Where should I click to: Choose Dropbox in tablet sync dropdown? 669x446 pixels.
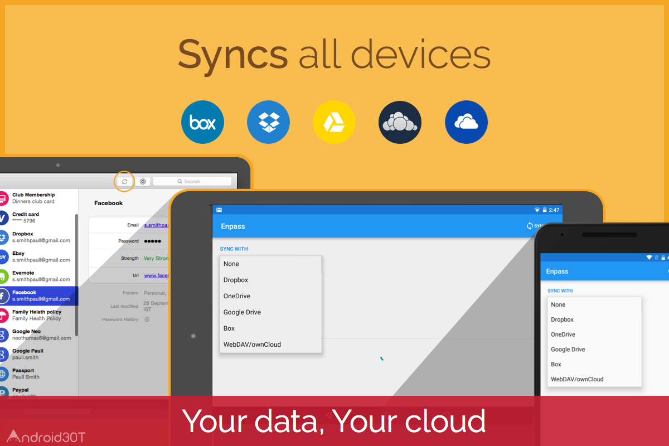[271, 280]
